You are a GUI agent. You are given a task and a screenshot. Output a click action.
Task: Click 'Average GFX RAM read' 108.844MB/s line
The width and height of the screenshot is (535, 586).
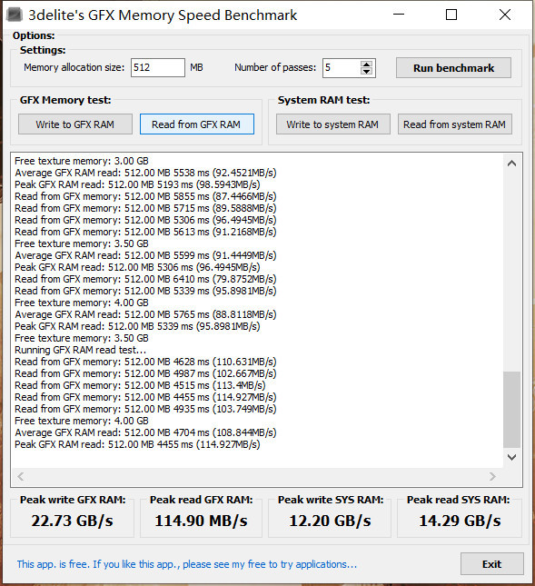[145, 432]
